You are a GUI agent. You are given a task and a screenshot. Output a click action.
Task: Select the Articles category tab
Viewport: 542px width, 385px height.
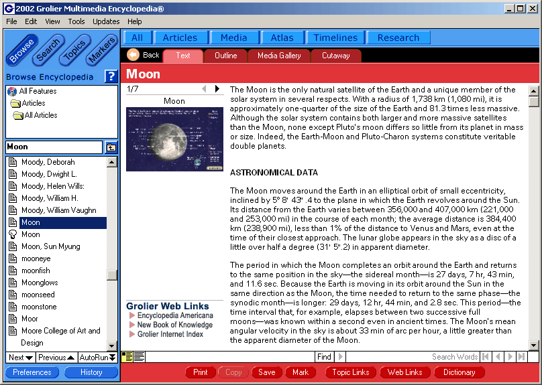pos(180,37)
